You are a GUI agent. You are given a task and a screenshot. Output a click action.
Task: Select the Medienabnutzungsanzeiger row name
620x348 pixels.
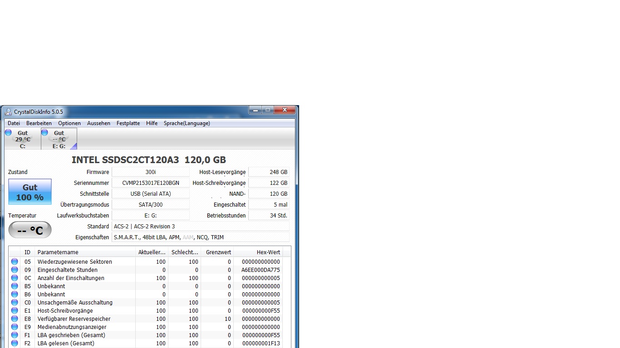pyautogui.click(x=72, y=327)
